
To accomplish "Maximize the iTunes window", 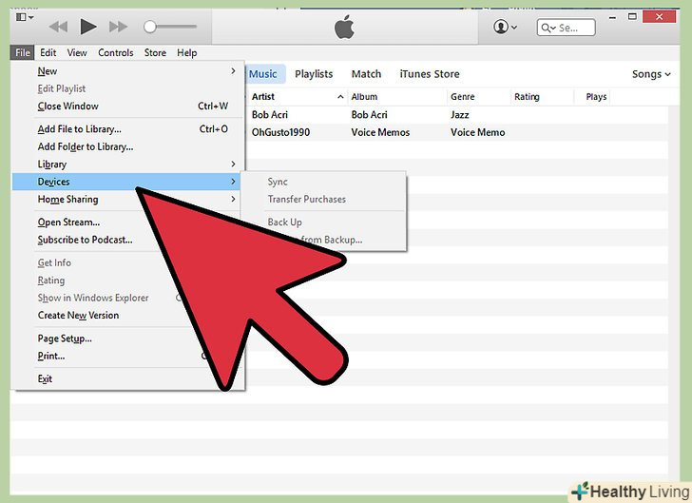I will (x=632, y=17).
